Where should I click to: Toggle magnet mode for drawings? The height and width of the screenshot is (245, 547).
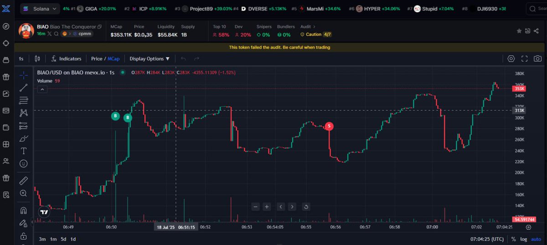(24, 210)
